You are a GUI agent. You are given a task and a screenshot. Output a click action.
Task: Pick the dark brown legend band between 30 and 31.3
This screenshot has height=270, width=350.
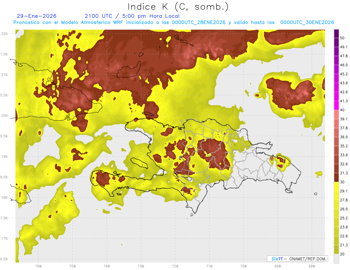[x=336, y=177]
